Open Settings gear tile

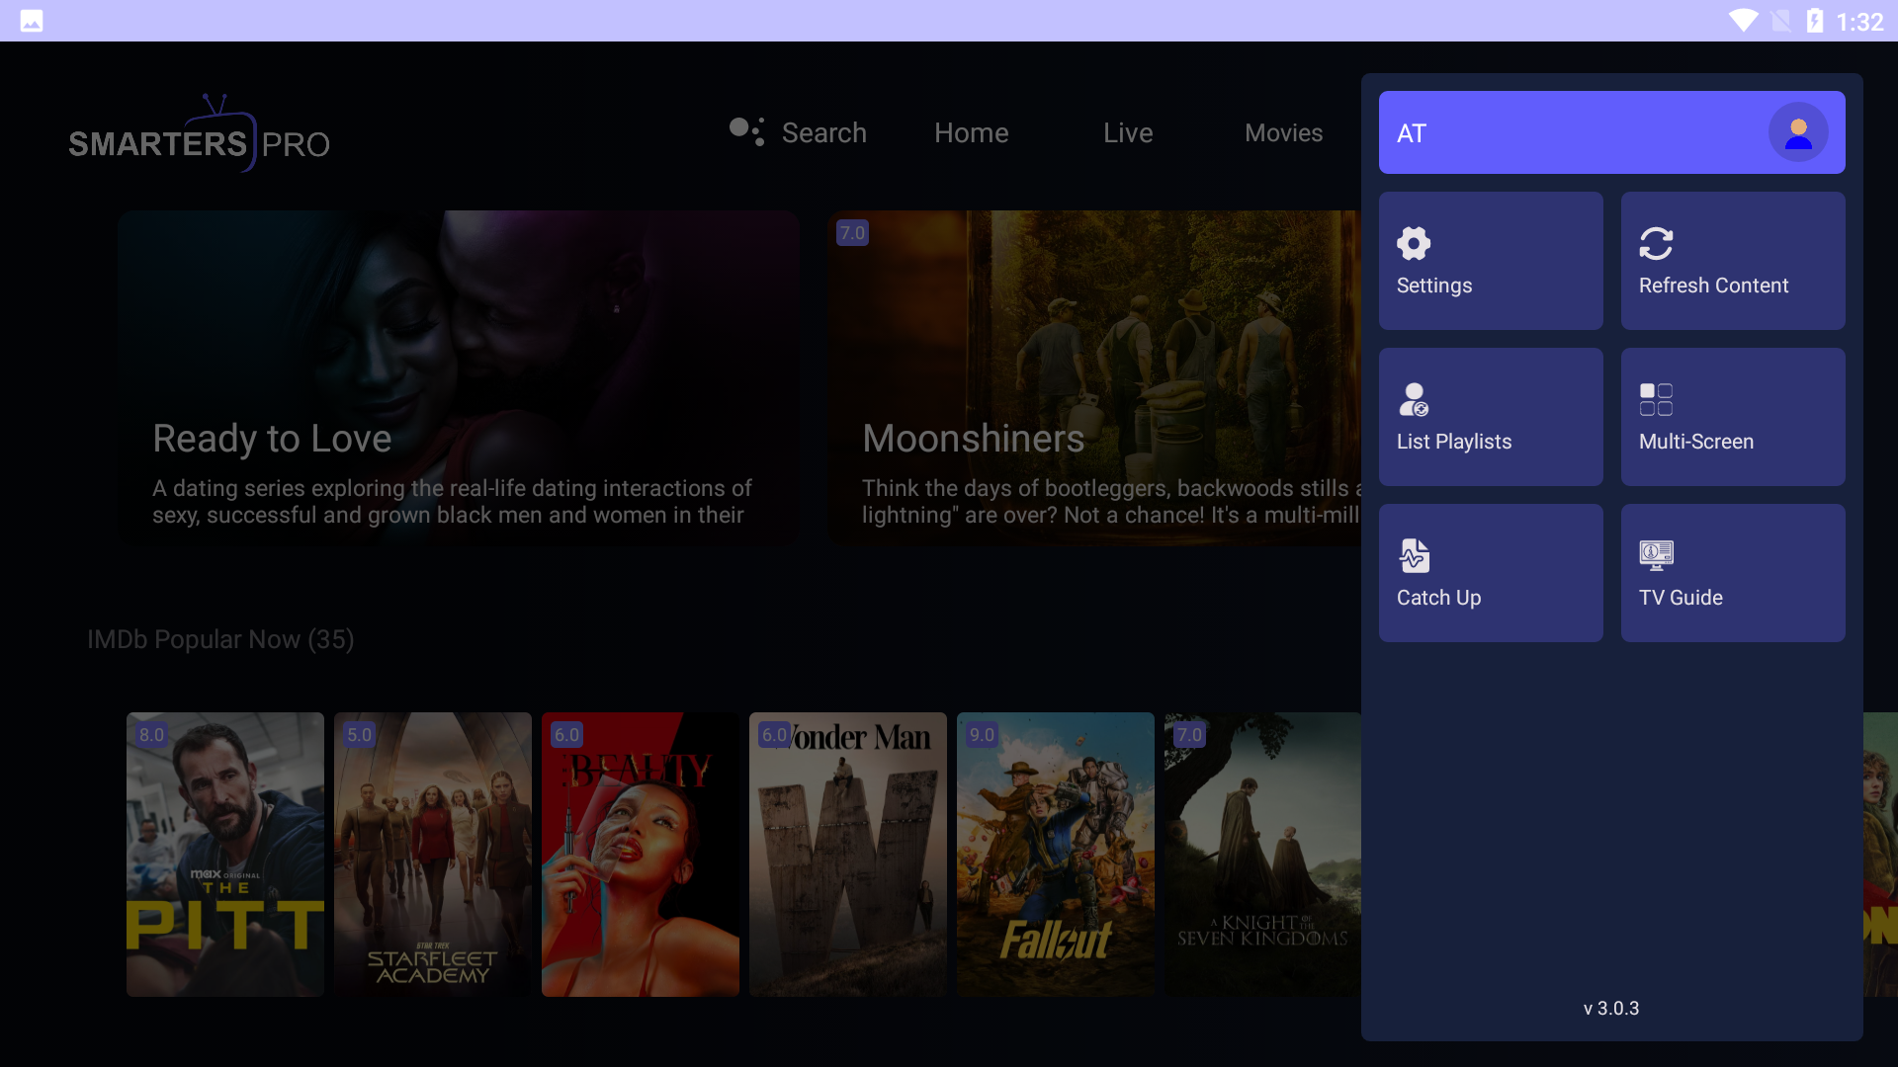1414,243
